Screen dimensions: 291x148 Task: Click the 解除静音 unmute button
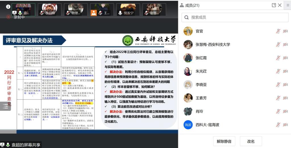point(224,141)
